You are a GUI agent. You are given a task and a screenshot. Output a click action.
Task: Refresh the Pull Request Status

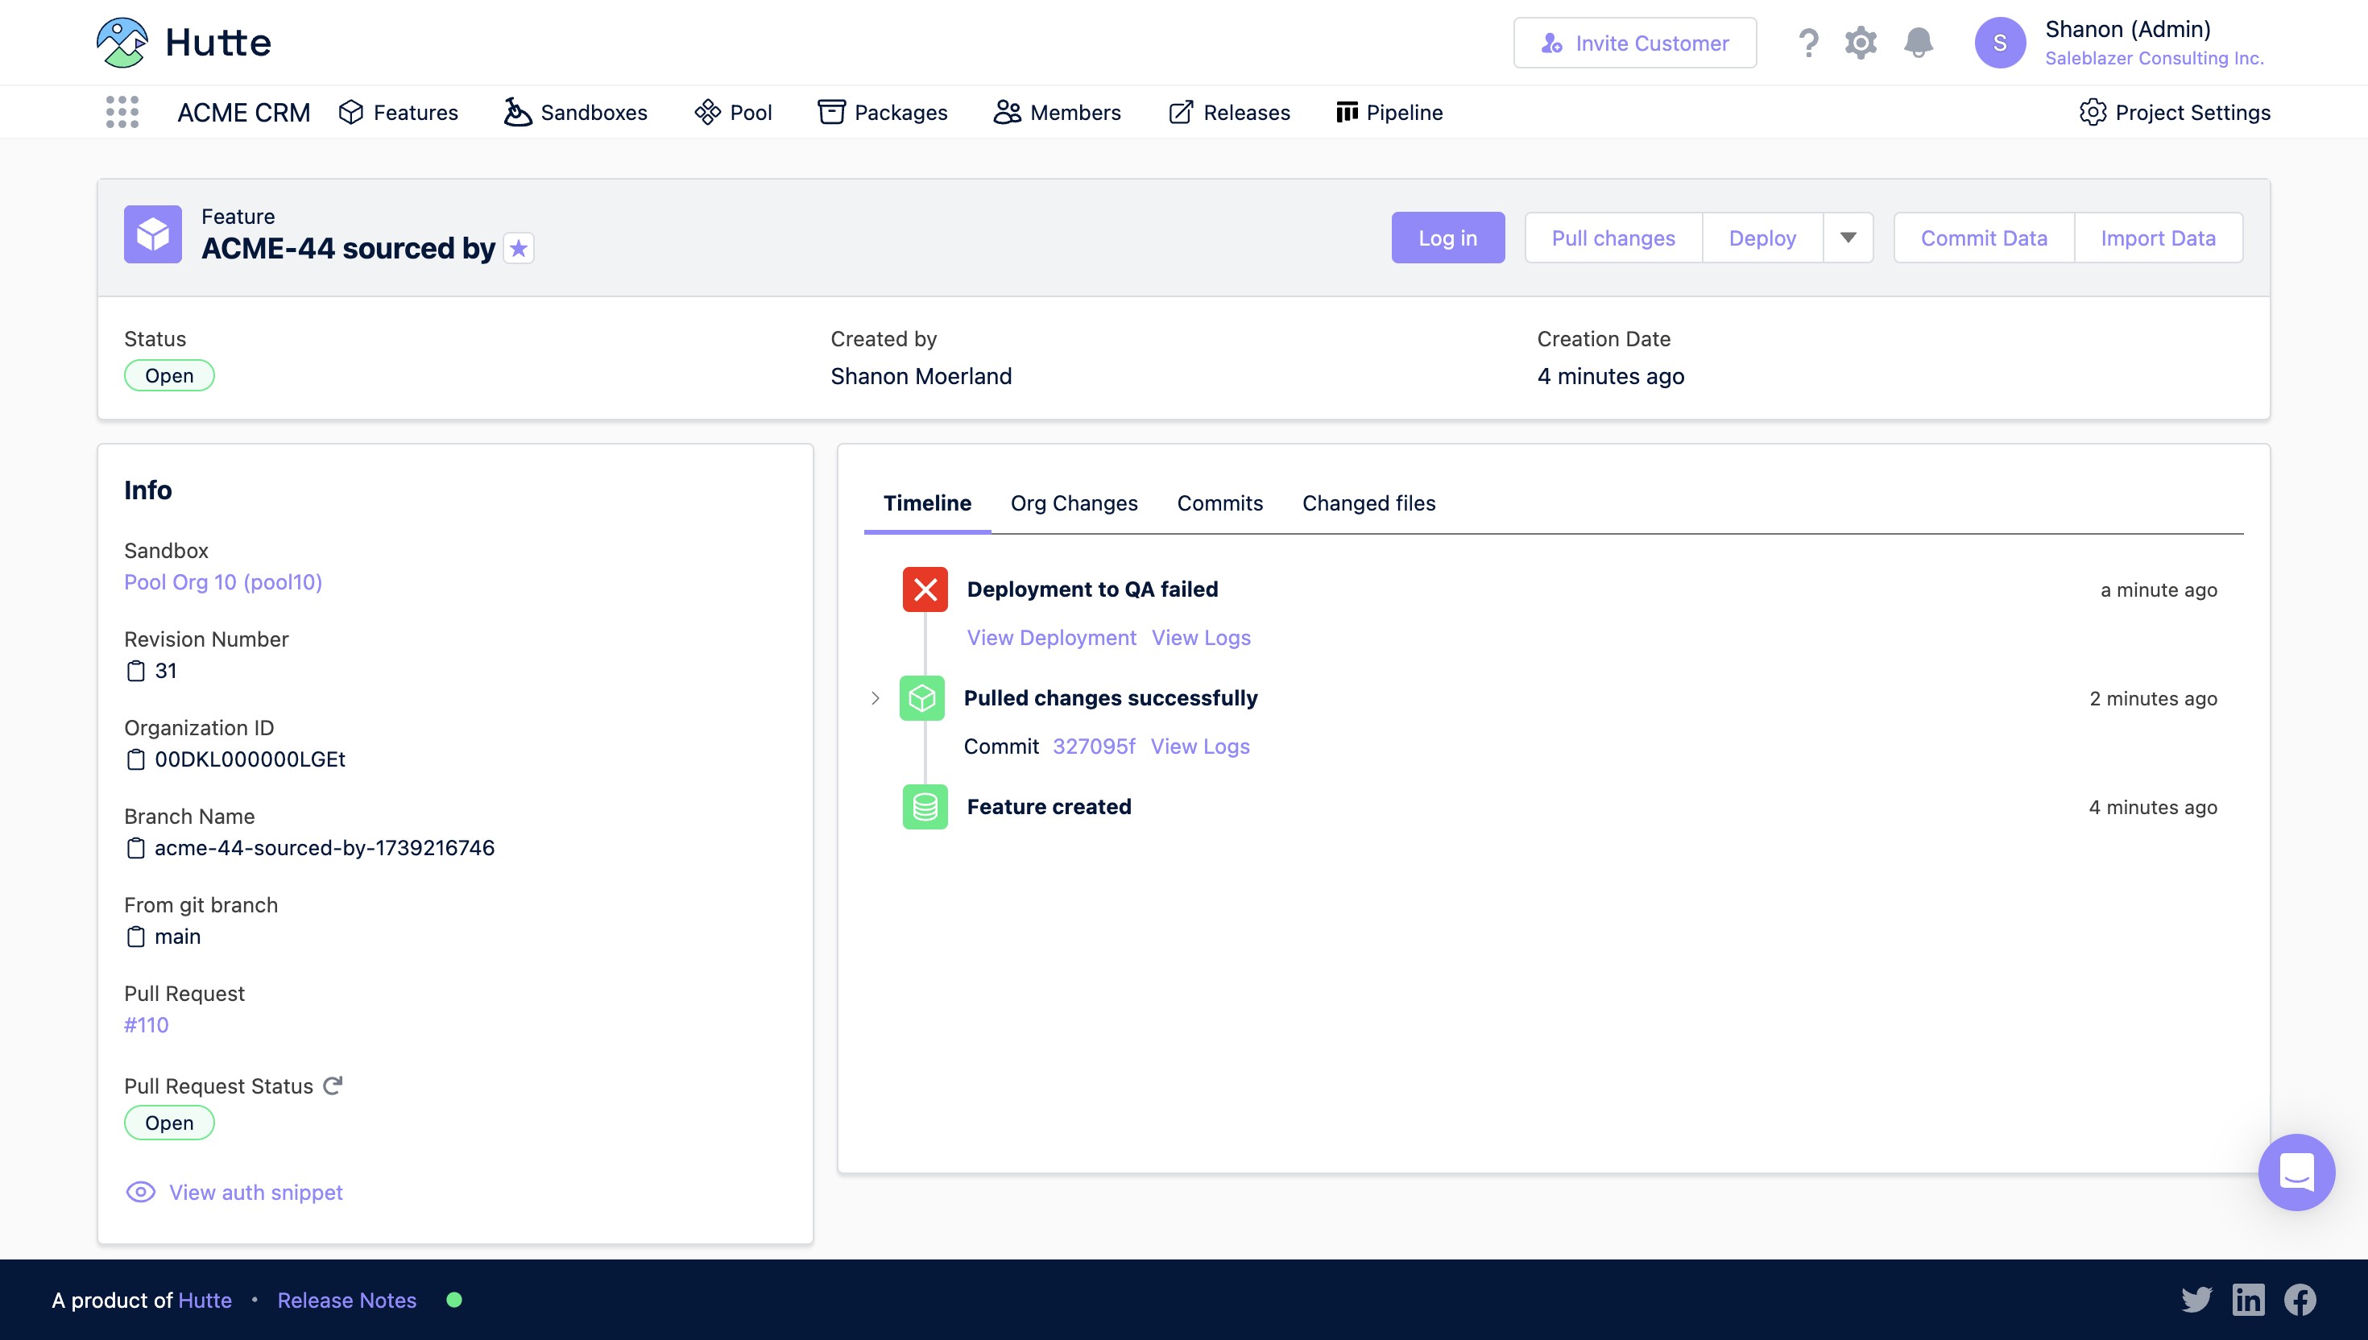pos(333,1086)
